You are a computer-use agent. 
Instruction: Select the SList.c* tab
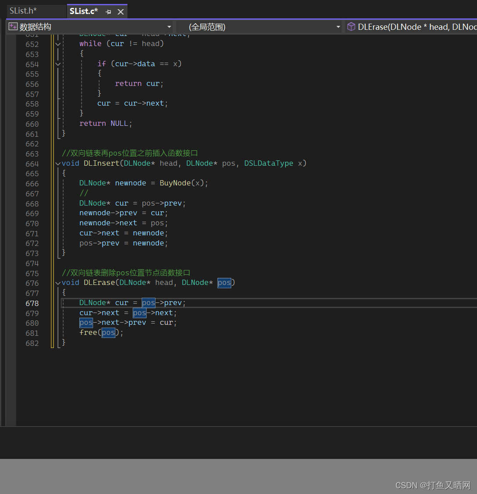[x=84, y=11]
